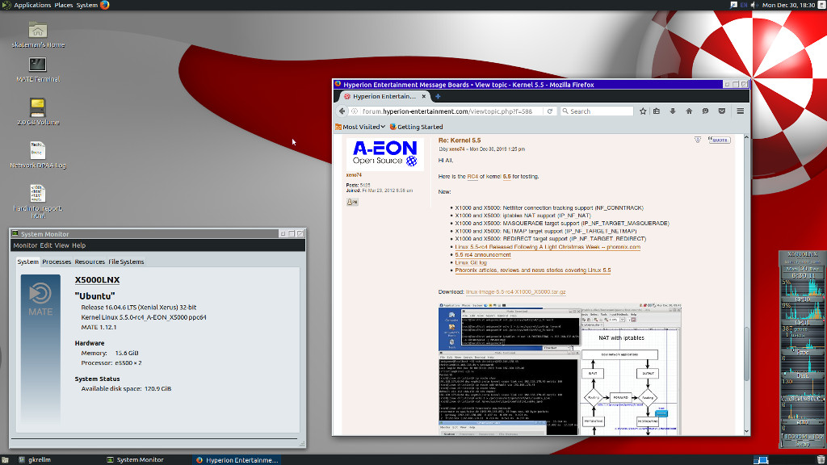This screenshot has width=827, height=465.
Task: Open Help menu in System Monitor
Action: point(78,245)
